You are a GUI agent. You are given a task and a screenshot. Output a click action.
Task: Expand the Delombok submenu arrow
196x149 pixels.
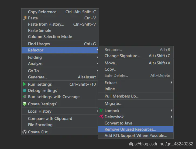tap(172, 117)
